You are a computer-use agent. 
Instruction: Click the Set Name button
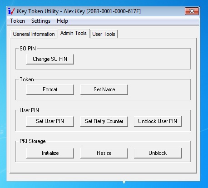[104, 89]
